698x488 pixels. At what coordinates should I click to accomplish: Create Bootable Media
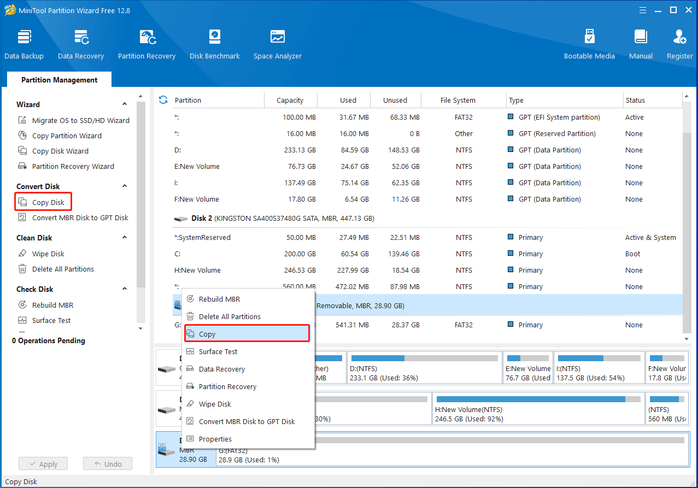click(589, 44)
